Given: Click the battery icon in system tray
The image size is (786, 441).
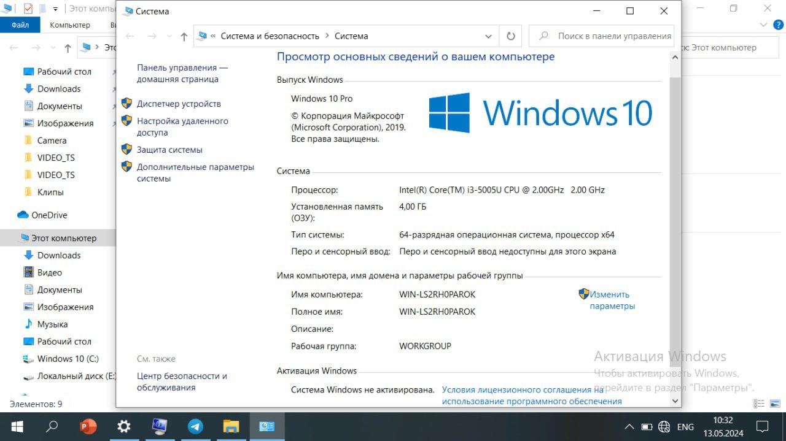Looking at the screenshot, I should pyautogui.click(x=647, y=427).
